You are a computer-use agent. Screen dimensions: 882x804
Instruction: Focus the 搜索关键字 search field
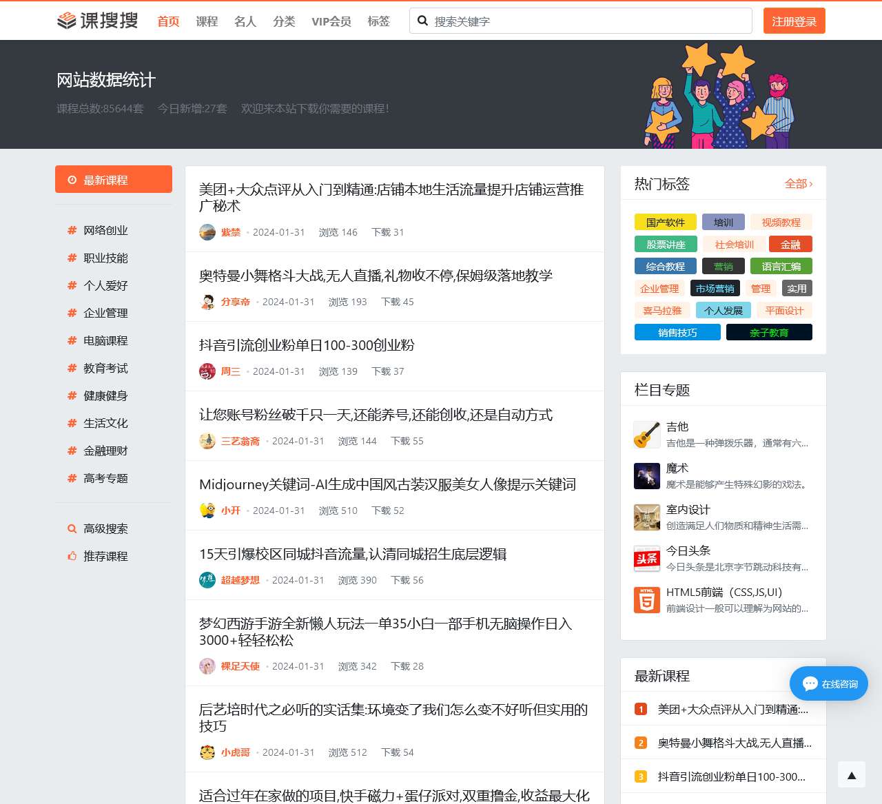581,21
